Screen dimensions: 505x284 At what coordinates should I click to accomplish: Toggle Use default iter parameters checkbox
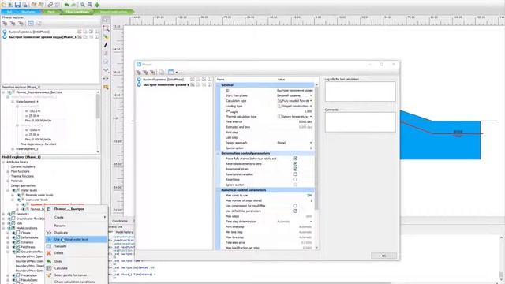[x=295, y=211]
